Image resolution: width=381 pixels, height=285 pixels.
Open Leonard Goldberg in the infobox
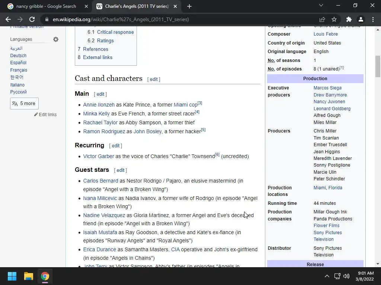[332, 109]
